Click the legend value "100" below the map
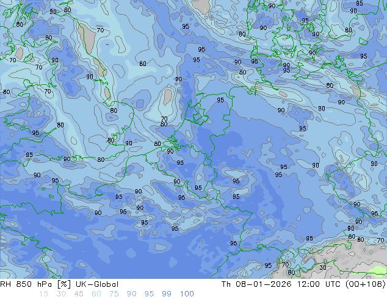 187,294
